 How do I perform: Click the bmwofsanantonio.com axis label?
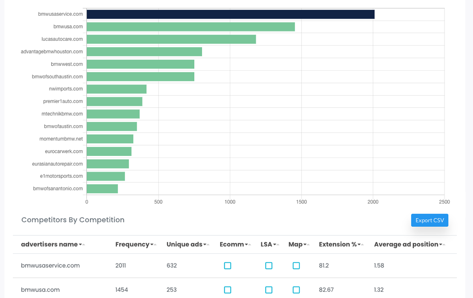[58, 189]
